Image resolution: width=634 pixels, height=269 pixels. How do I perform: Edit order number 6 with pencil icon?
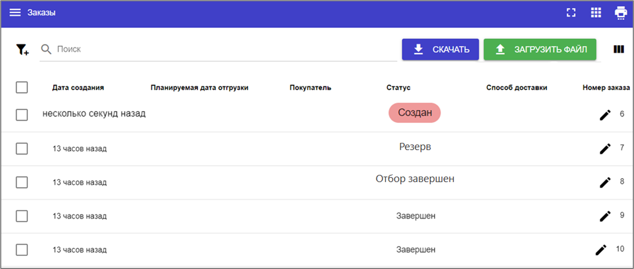click(x=605, y=115)
